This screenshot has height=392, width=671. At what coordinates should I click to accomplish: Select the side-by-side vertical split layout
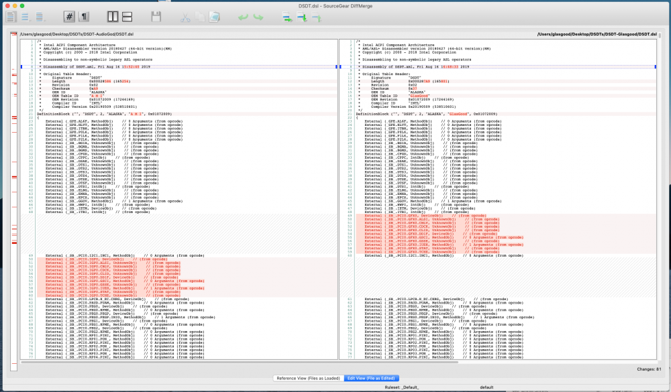coord(113,17)
